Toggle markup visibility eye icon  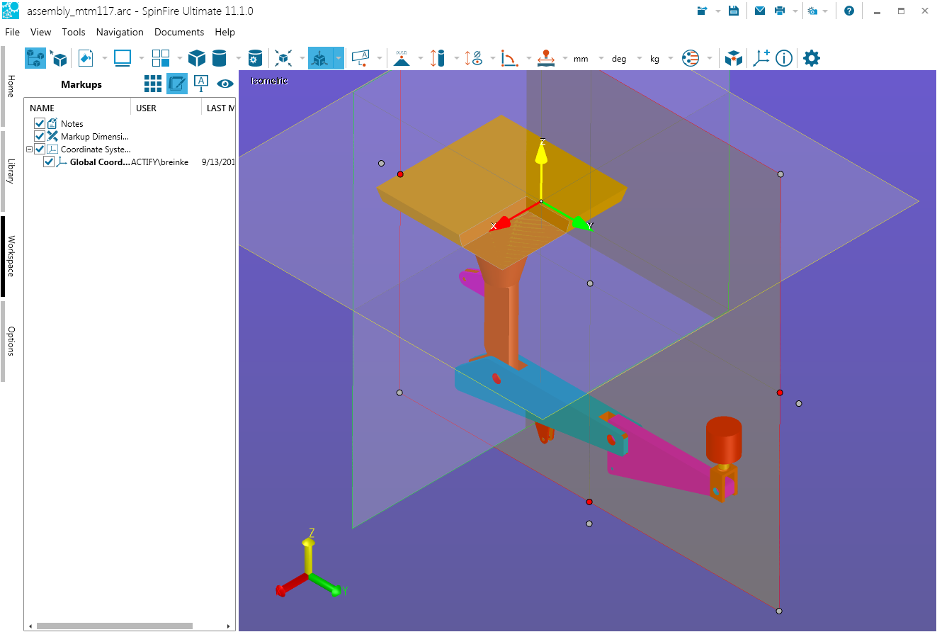tap(225, 84)
